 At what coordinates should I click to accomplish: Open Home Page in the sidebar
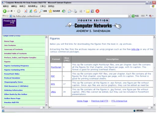9,41
